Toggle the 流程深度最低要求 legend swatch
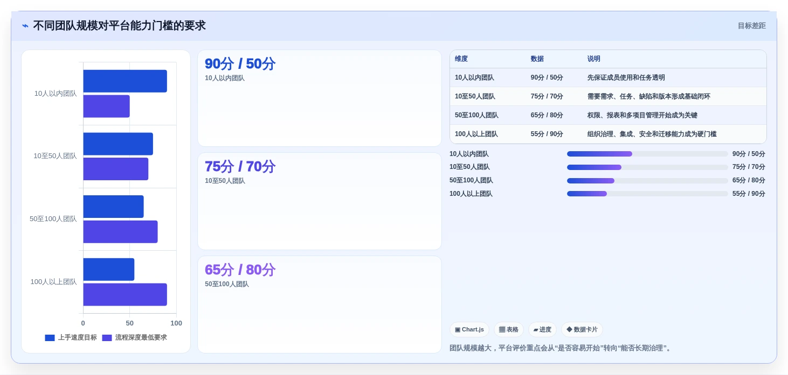Image resolution: width=788 pixels, height=375 pixels. tap(107, 338)
